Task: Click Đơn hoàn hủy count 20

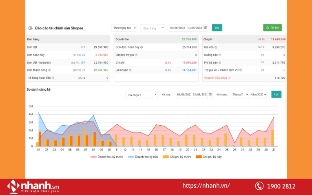Action: click(x=84, y=55)
